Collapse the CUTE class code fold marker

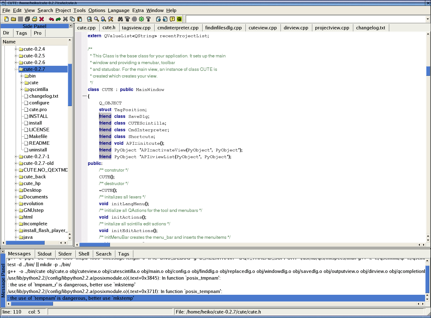84,96
